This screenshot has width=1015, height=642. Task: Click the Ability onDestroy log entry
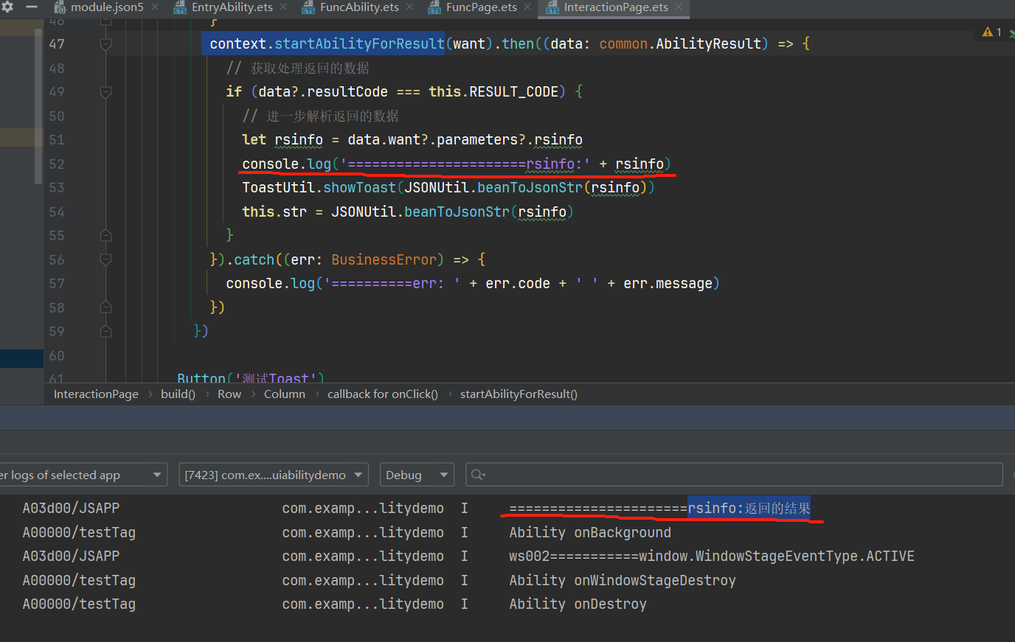578,604
